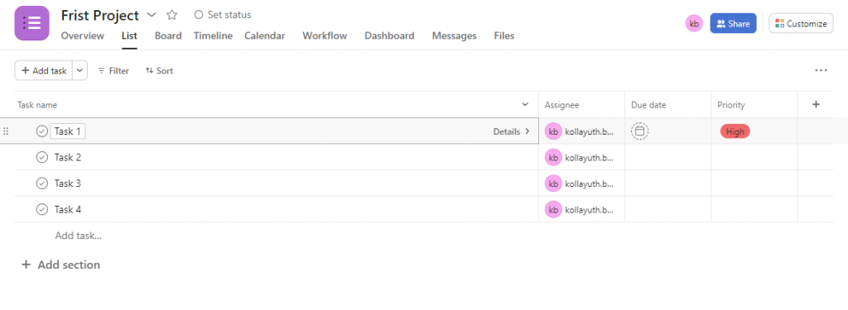The image size is (848, 310).
Task: Select the List tab
Action: pyautogui.click(x=129, y=36)
